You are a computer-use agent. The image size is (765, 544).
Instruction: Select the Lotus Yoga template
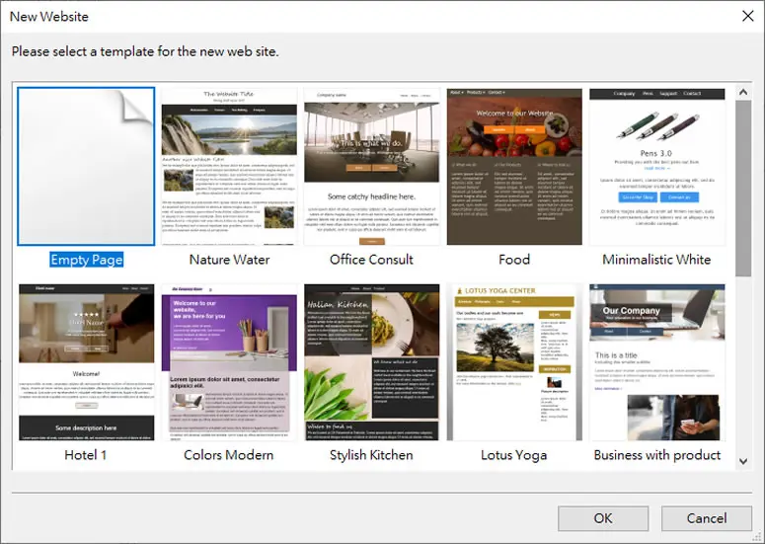pos(514,362)
